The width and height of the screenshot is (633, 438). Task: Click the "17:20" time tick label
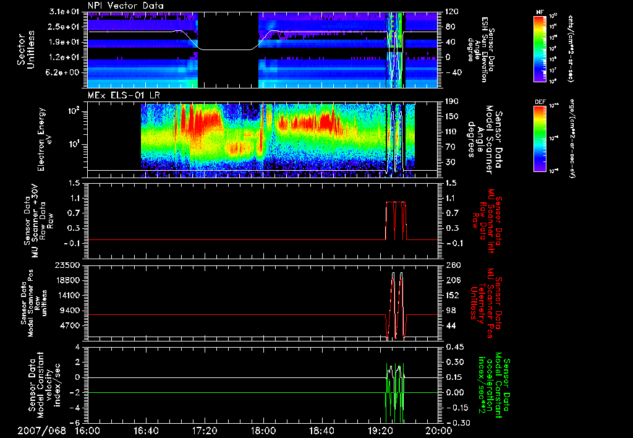(x=205, y=431)
